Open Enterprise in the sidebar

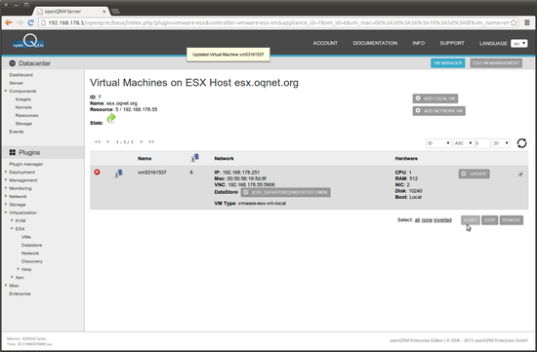(x=20, y=293)
